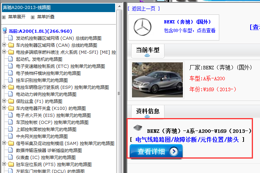Open 起动机, 发电机的电路图
This screenshot has width=260, height=173.
coord(39,59)
